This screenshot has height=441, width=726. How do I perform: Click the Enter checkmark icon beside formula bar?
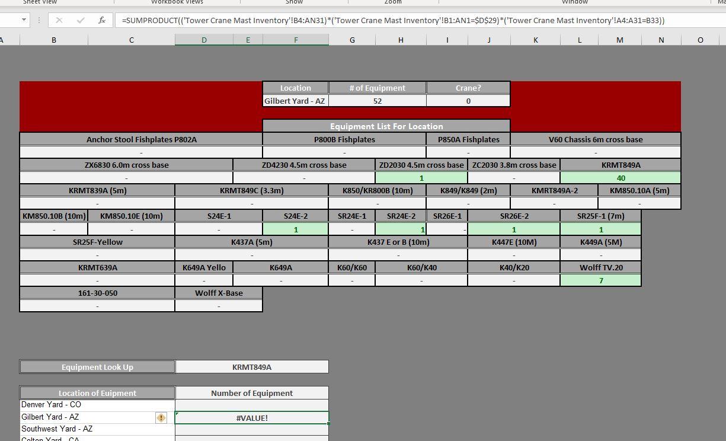[x=80, y=20]
